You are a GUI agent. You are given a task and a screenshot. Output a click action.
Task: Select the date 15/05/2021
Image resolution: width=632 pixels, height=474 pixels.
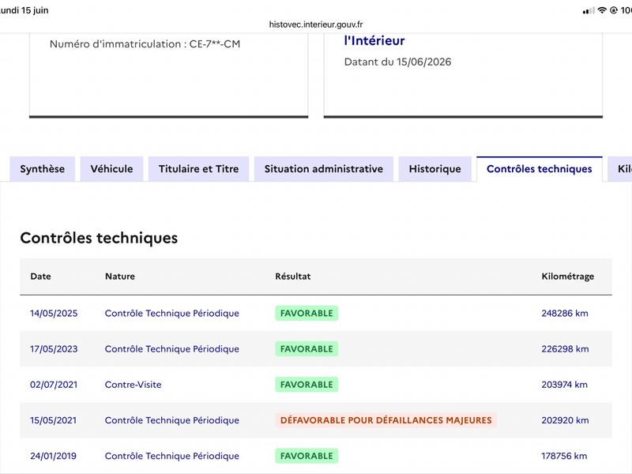coord(53,420)
